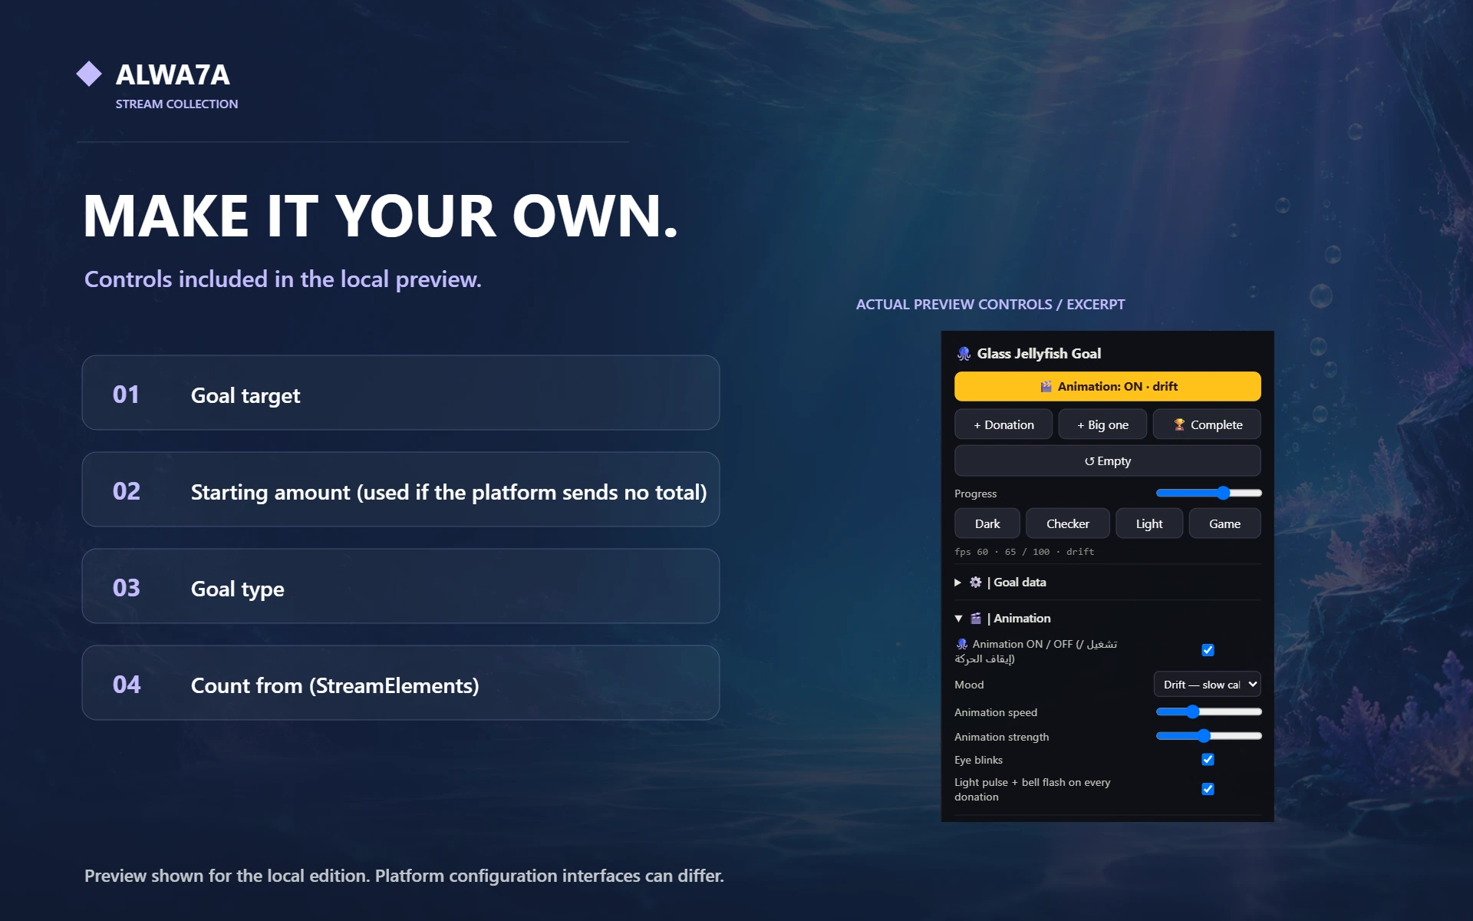Click the Complete trophy button
Viewport: 1473px width, 921px height.
point(1207,424)
